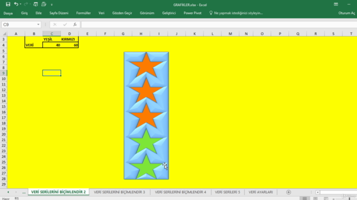This screenshot has width=357, height=200.
Task: Add a new sheet with plus icon
Action: (x=288, y=192)
